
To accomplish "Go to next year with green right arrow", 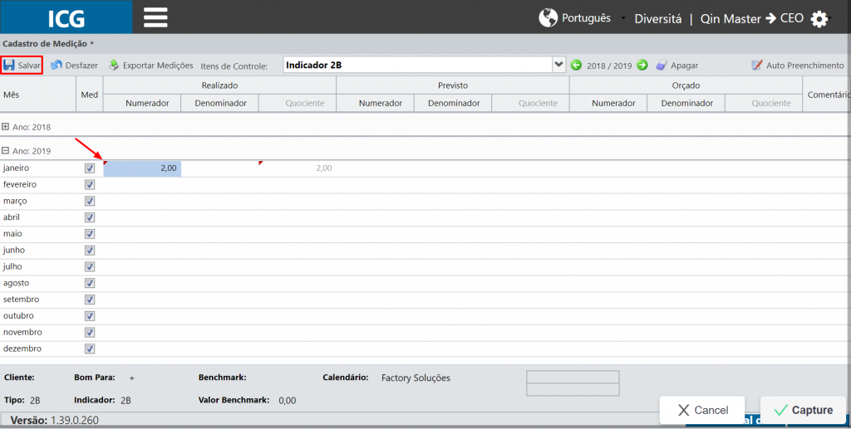I will tap(642, 65).
